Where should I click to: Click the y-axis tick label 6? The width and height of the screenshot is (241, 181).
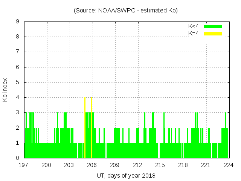pos(18,67)
